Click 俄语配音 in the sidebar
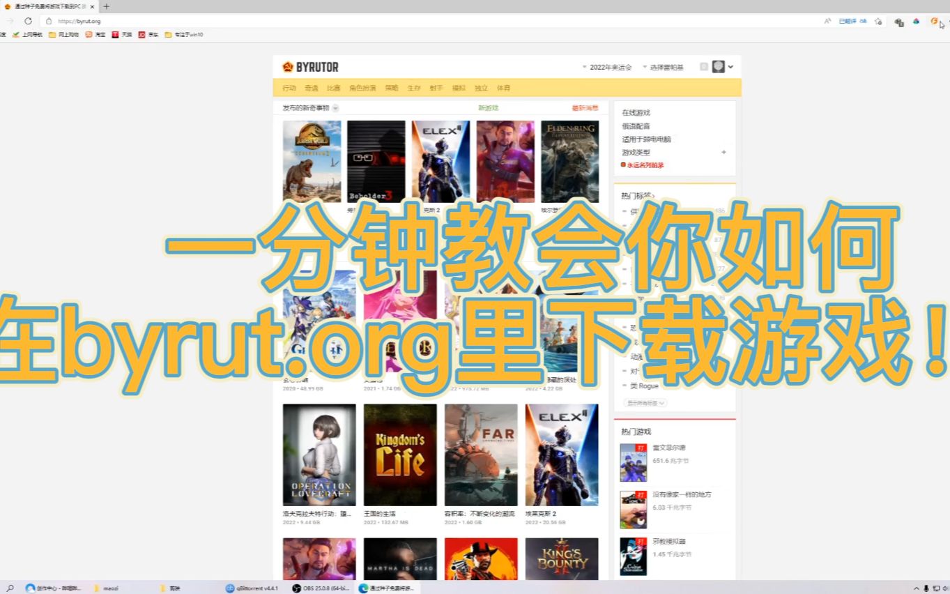Image resolution: width=950 pixels, height=594 pixels. [x=636, y=126]
